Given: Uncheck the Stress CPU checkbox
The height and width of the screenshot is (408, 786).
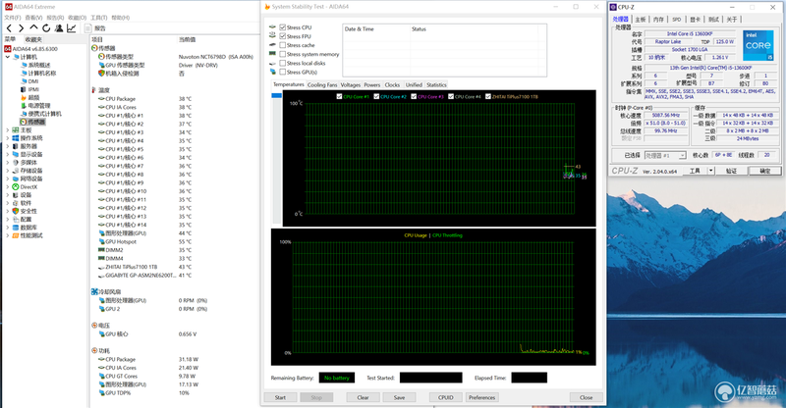Looking at the screenshot, I should (283, 27).
